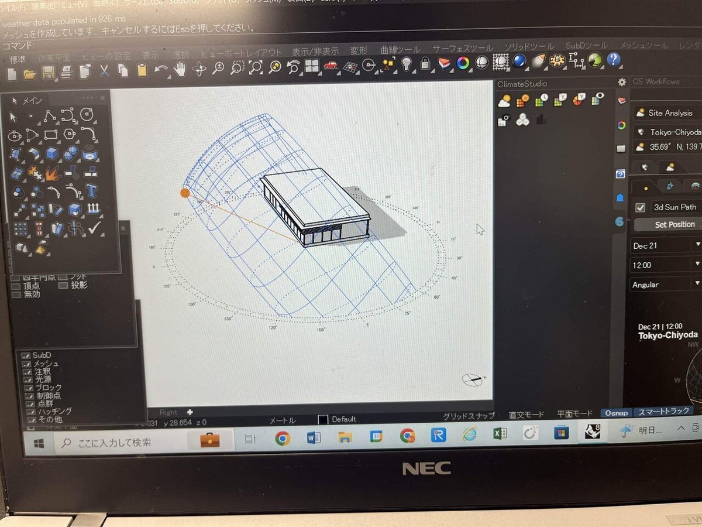
Task: Select the Rectangle tool in Main panel
Action: [x=50, y=135]
